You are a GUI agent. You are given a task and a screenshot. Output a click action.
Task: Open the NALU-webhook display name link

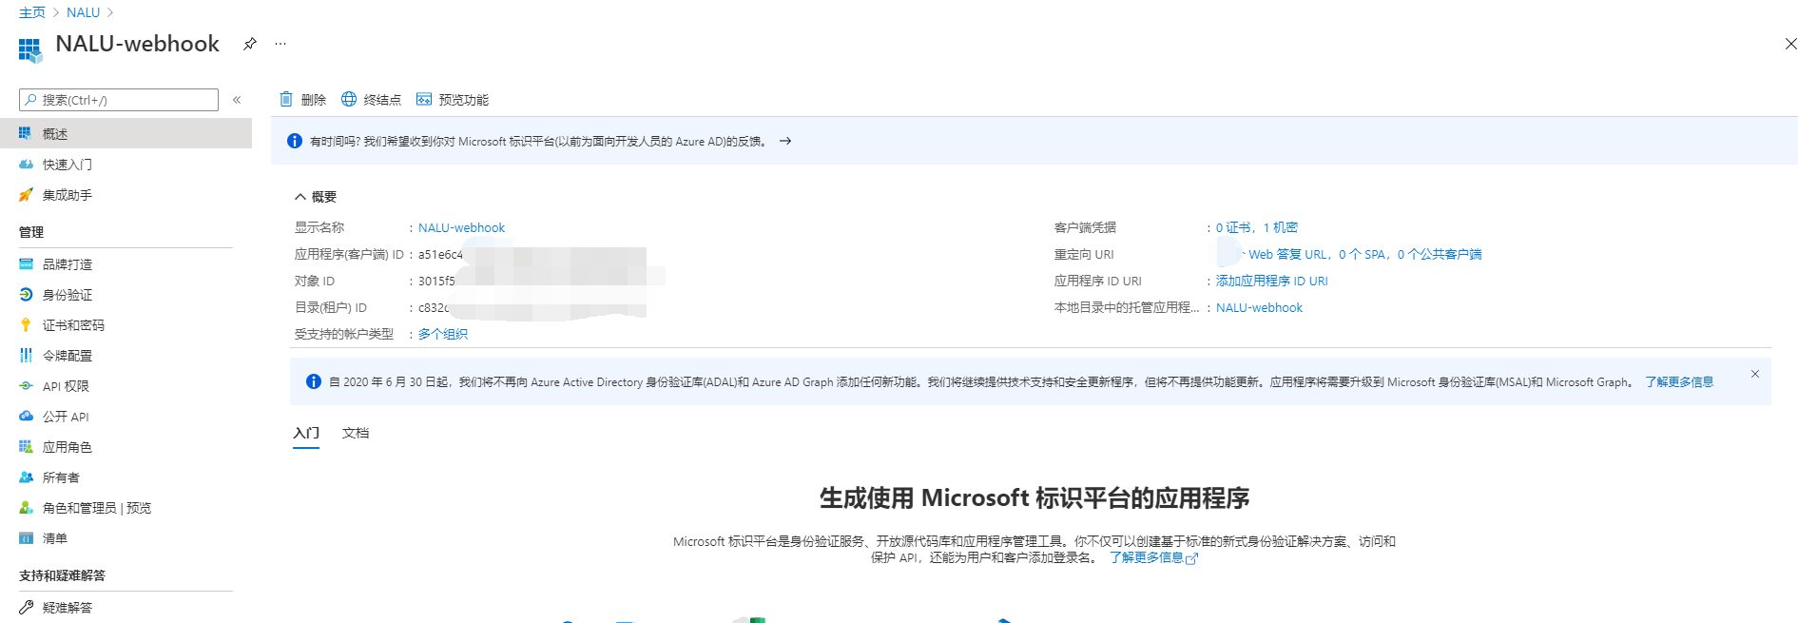coord(461,227)
